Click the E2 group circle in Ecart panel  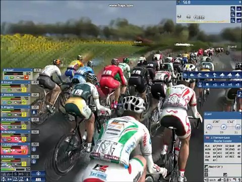[x=238, y=127]
